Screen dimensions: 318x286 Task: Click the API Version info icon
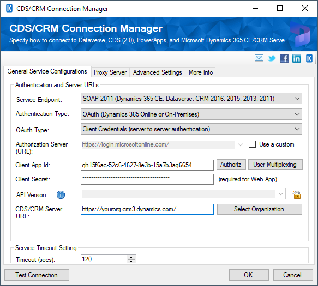coord(61,195)
